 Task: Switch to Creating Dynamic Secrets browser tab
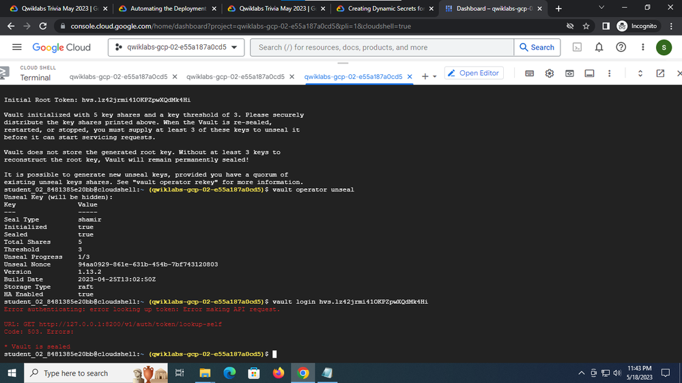coord(385,9)
